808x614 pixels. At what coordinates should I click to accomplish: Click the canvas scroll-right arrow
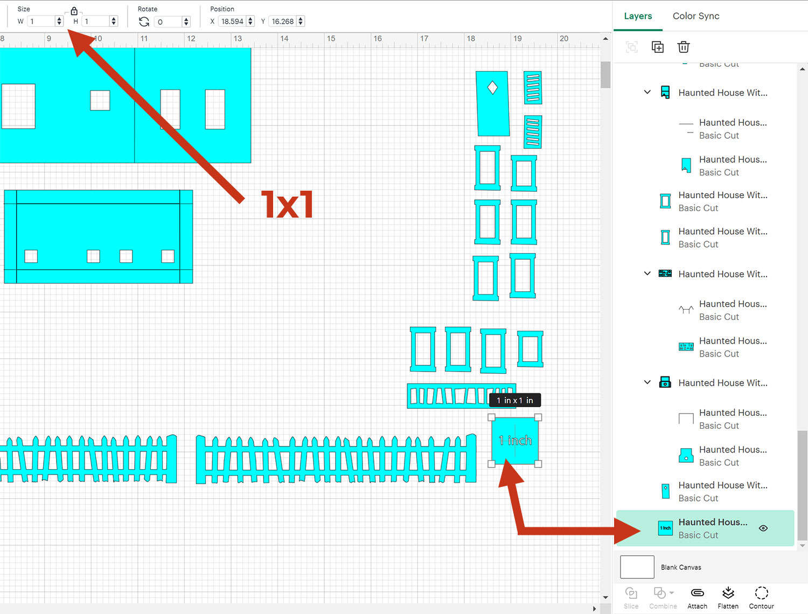click(594, 609)
